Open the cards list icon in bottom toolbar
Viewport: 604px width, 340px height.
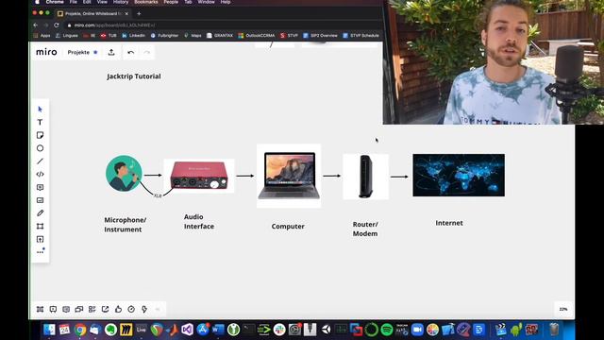[x=92, y=309]
